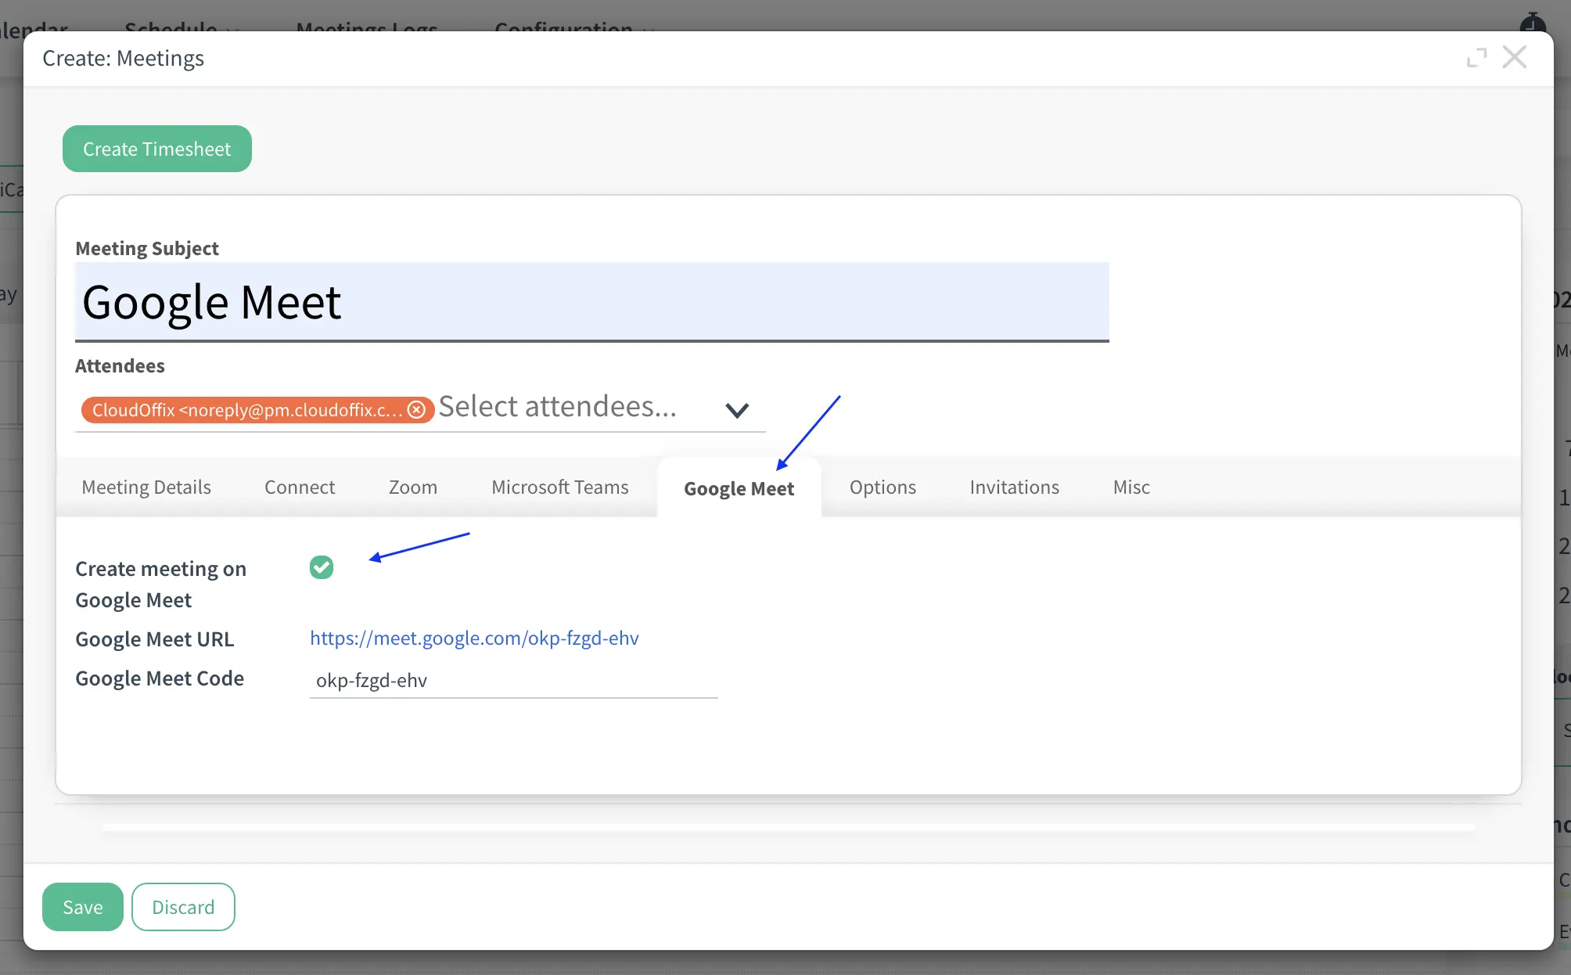Screen dimensions: 1571x975
Task: Click the Attendees label
Action: 120,365
